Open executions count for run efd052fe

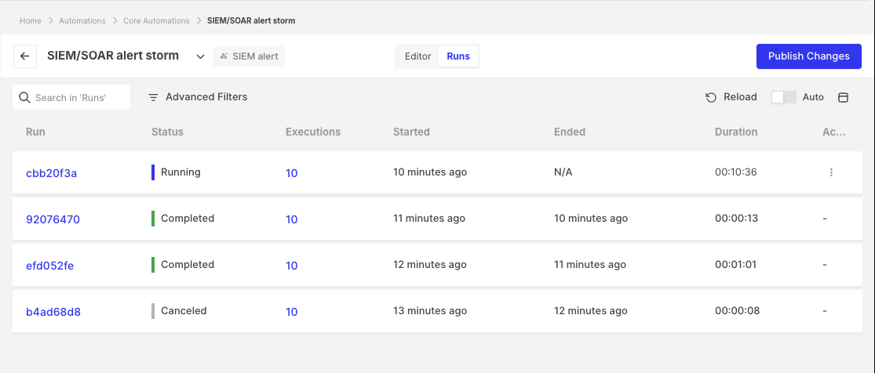click(291, 266)
